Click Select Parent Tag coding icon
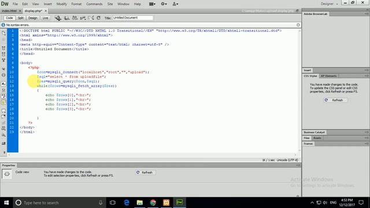Screen dimensions: 370x208 coord(3,69)
